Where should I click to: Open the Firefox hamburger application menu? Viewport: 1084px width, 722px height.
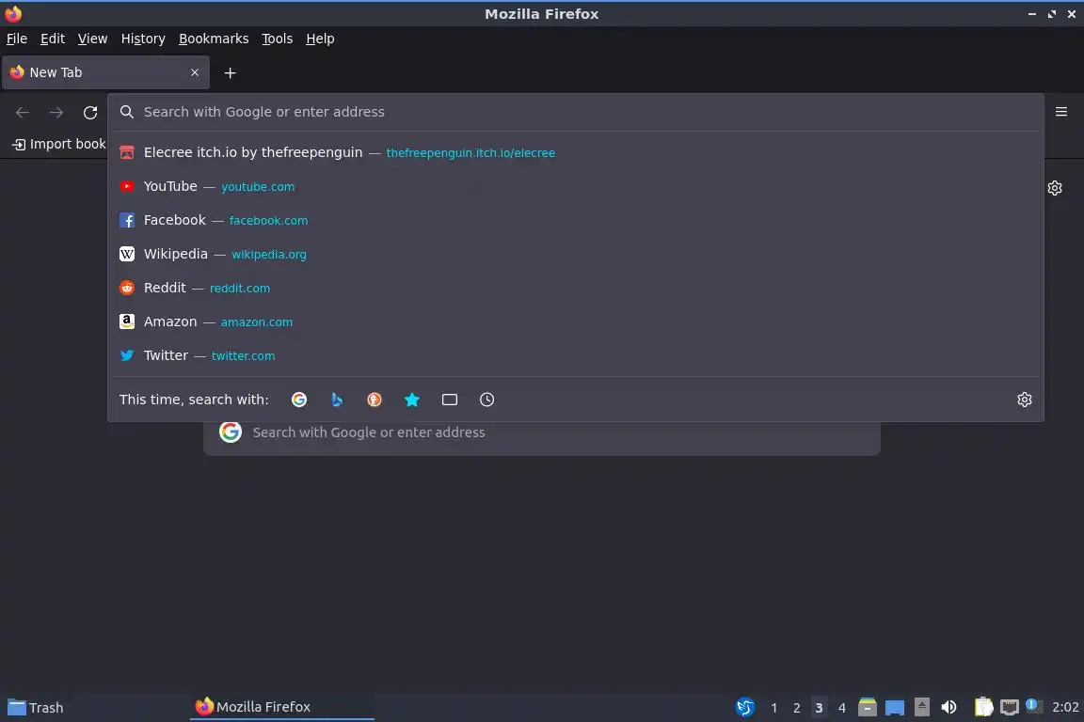[x=1061, y=112]
